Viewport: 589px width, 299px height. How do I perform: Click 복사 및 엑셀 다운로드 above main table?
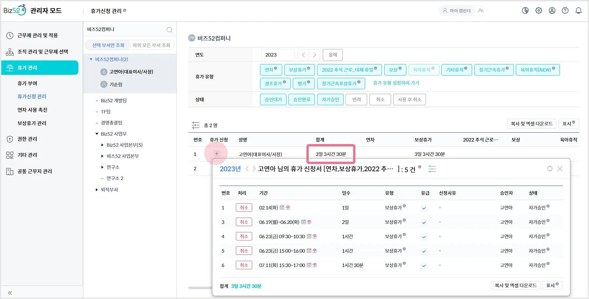[x=532, y=124]
